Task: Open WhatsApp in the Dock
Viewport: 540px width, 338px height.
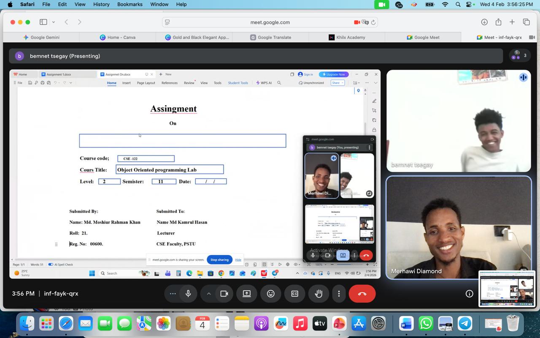Action: tap(426, 324)
